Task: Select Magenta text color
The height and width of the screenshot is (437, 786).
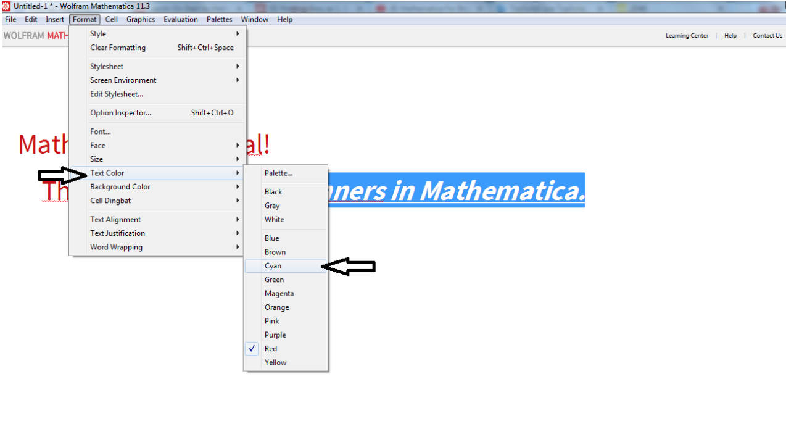Action: [x=286, y=294]
